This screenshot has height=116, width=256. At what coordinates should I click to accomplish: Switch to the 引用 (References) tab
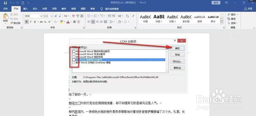(x=54, y=9)
